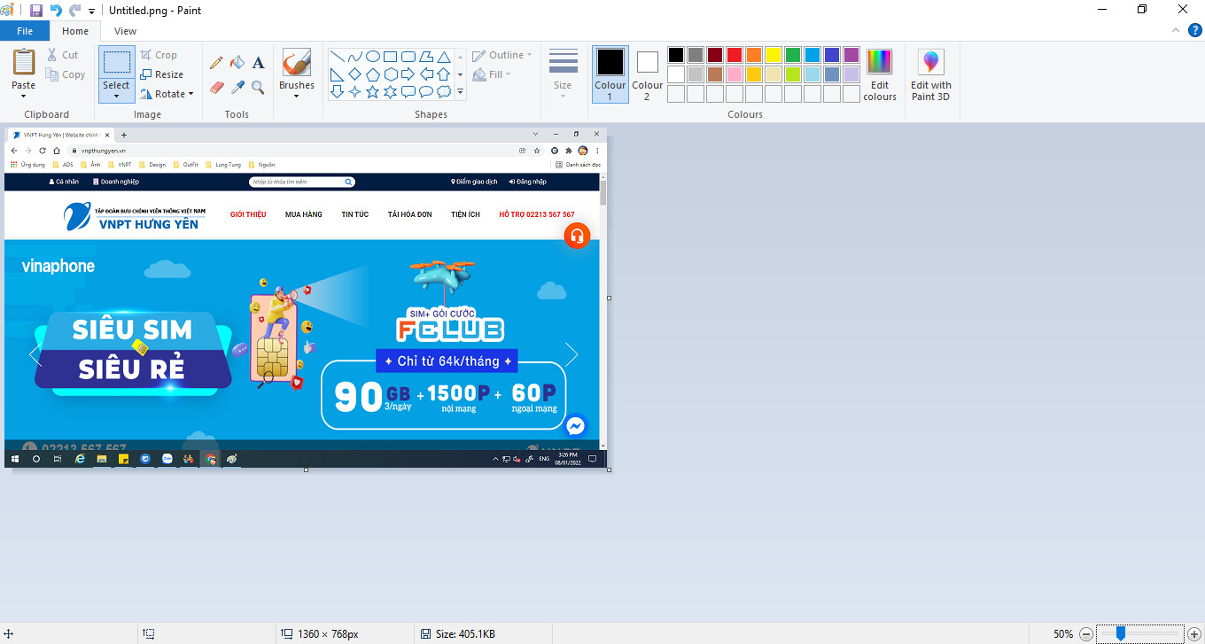This screenshot has width=1205, height=644.
Task: Pick the dark grey colour swatch
Action: pos(696,55)
